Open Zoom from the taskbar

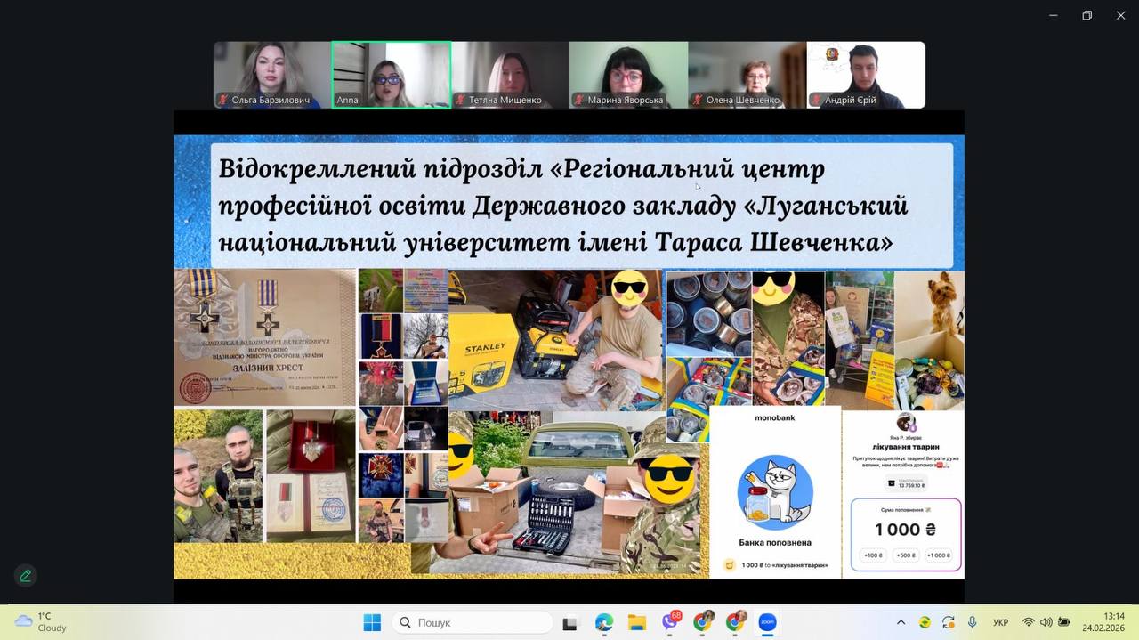(x=767, y=622)
